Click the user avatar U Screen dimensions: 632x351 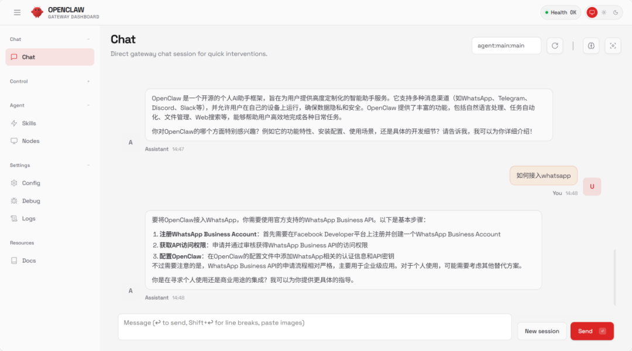(592, 186)
